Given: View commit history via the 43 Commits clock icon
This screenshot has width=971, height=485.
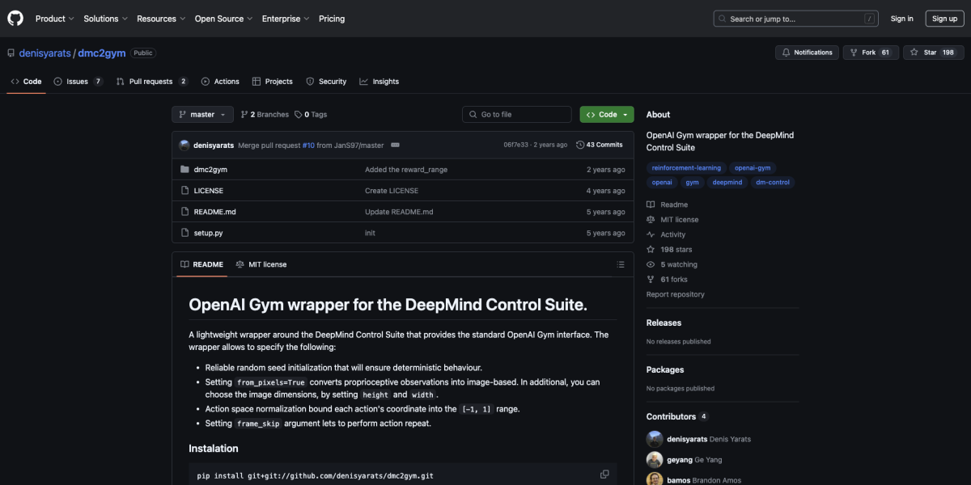Looking at the screenshot, I should (x=581, y=144).
